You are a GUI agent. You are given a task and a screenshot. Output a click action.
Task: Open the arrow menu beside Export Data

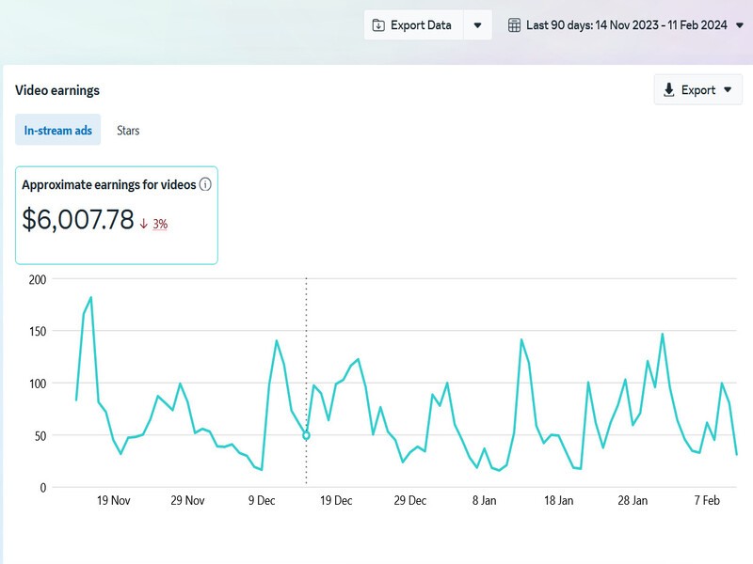pyautogui.click(x=477, y=25)
